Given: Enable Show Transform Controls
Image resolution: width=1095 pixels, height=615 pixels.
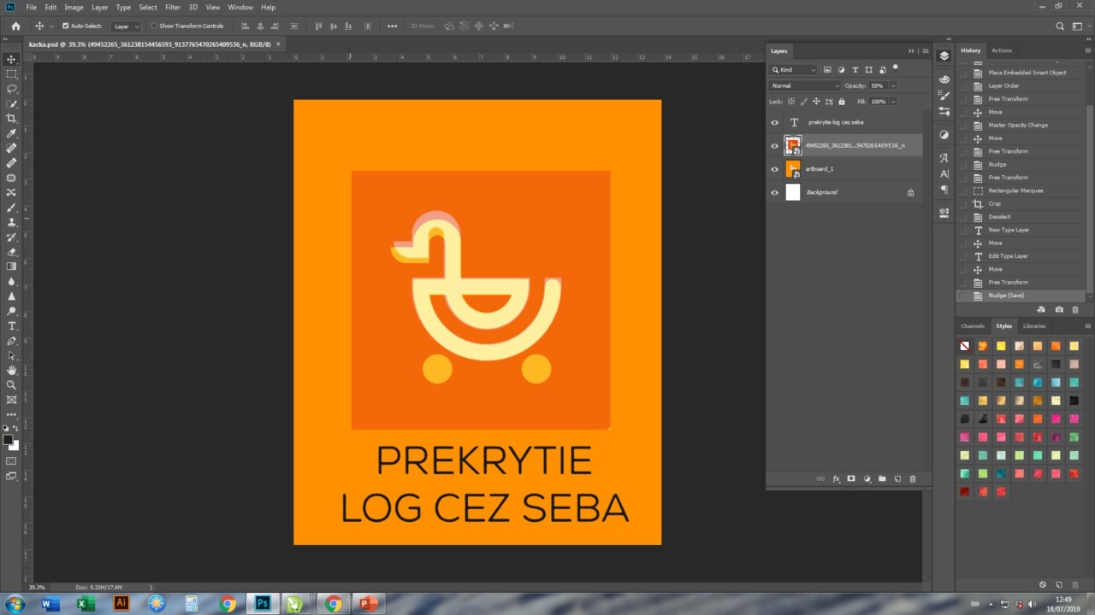Looking at the screenshot, I should 154,26.
